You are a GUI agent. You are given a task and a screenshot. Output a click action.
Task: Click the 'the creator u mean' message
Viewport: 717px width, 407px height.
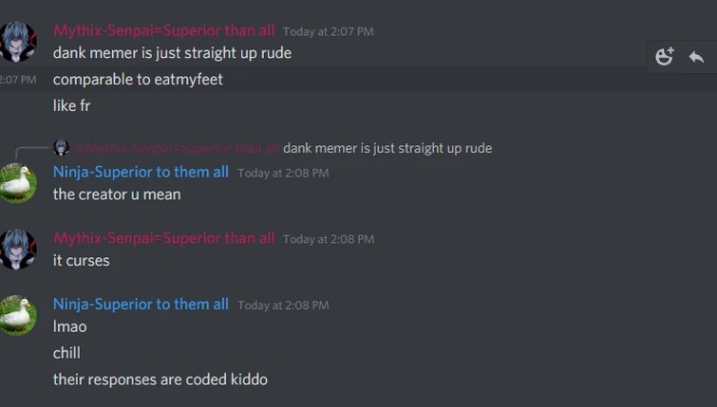coord(117,194)
